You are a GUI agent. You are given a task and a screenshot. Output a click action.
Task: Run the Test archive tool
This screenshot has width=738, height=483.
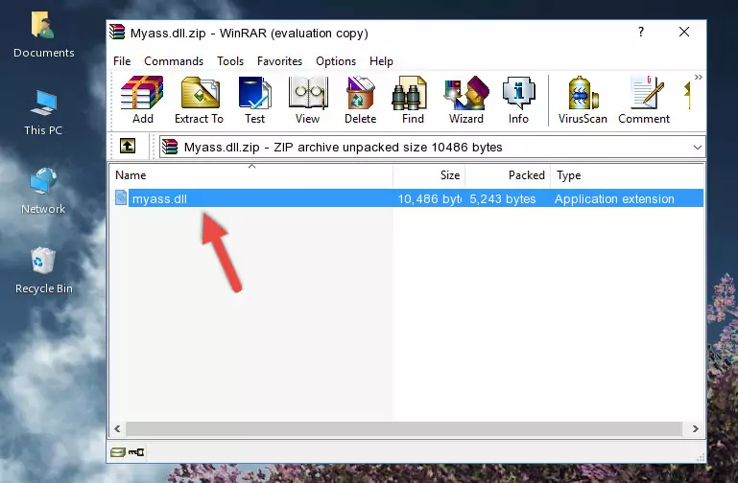pyautogui.click(x=254, y=100)
